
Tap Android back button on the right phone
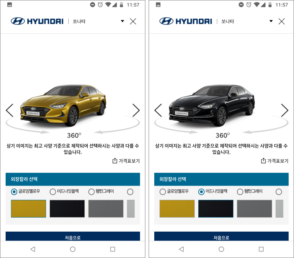tap(181, 249)
